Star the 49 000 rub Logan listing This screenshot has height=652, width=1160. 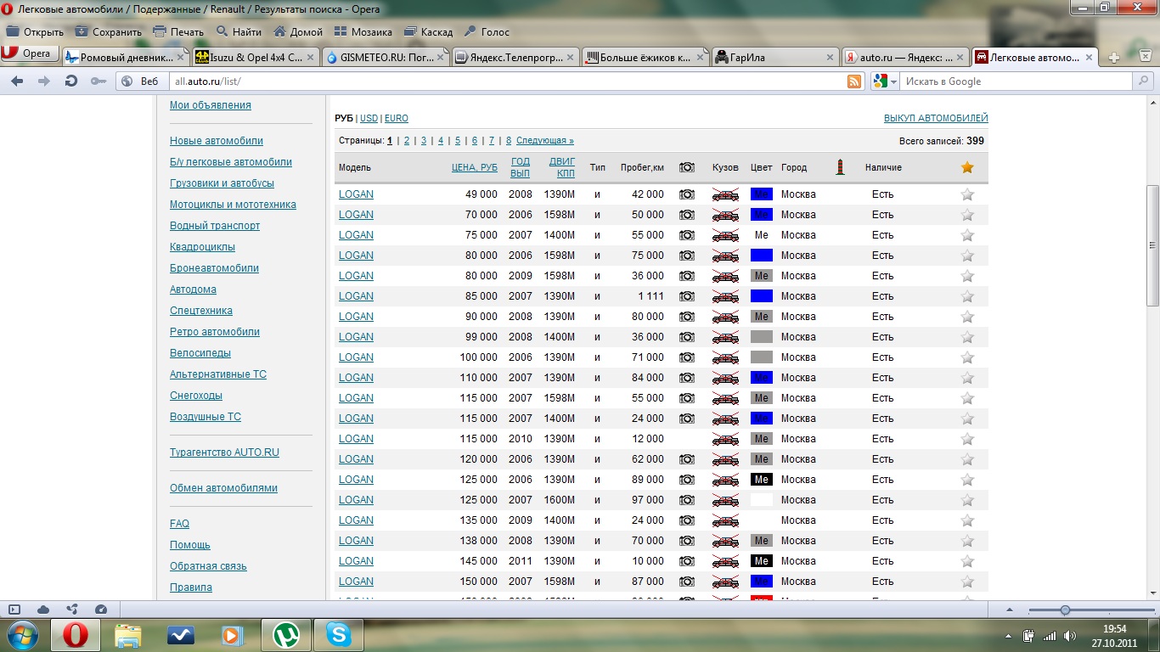coord(966,194)
